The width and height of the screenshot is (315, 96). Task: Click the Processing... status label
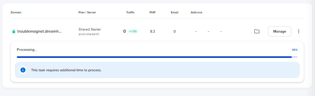[27, 50]
